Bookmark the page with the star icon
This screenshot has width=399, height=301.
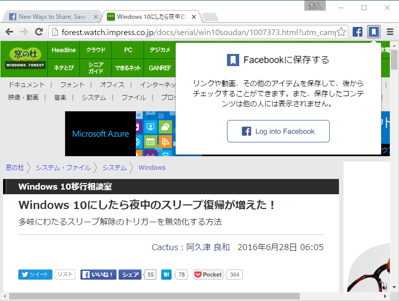tap(341, 32)
